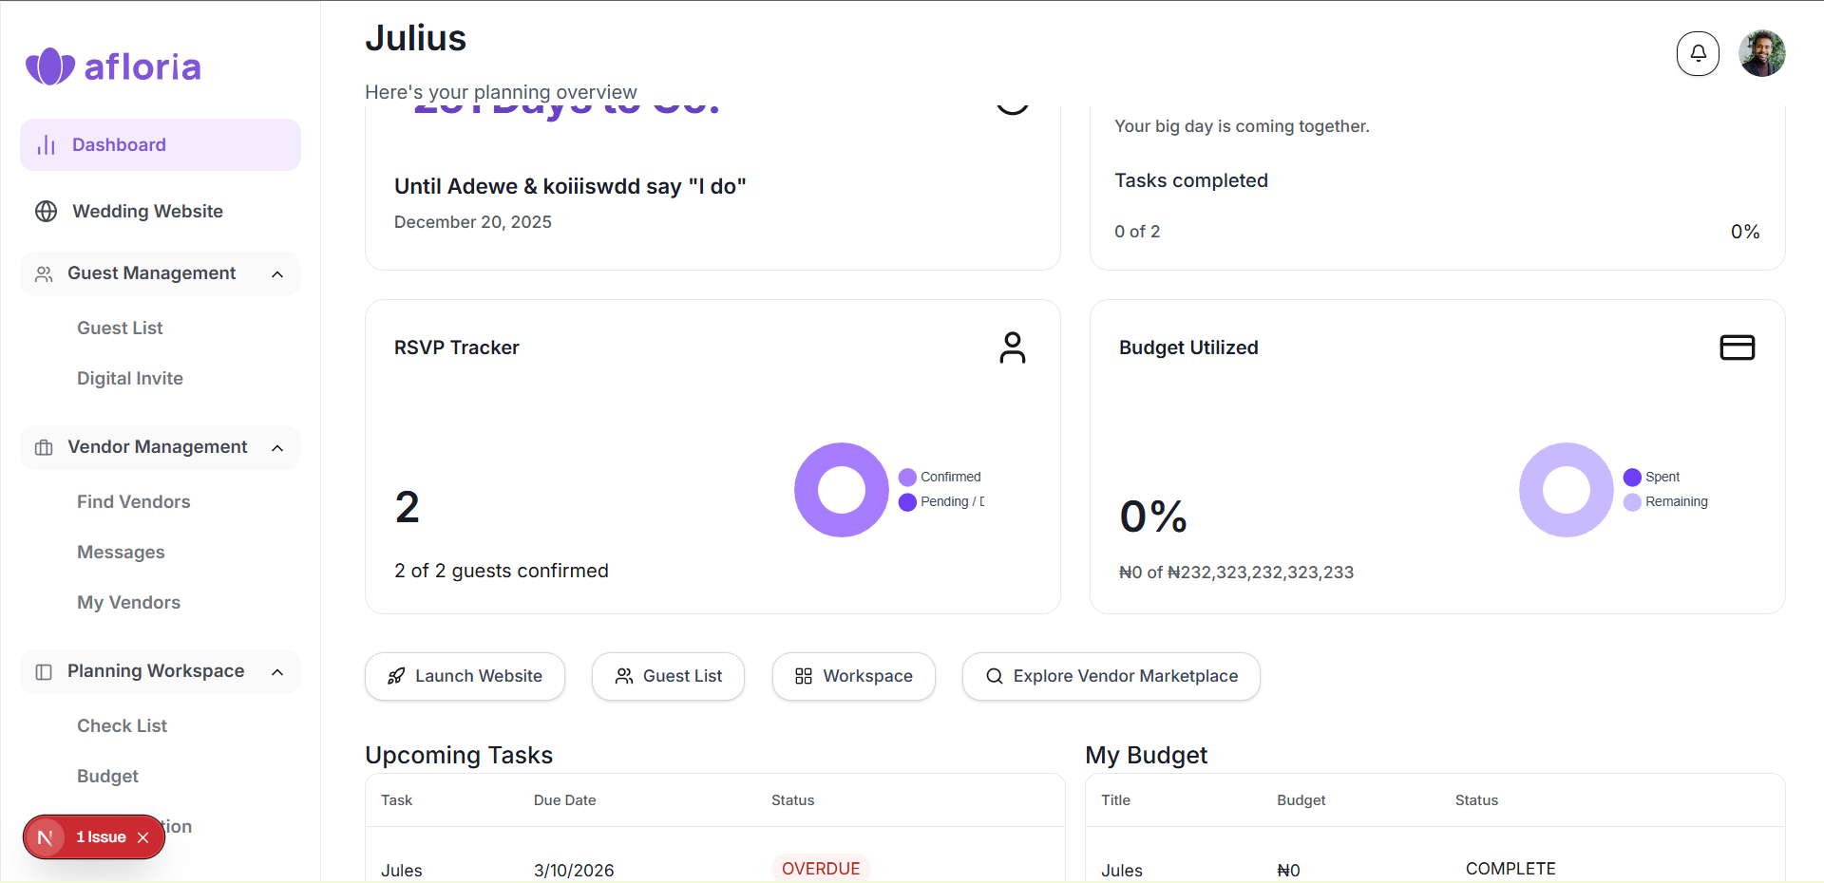Open Check List in the sidebar
Screen dimensions: 1824x883
(x=123, y=725)
